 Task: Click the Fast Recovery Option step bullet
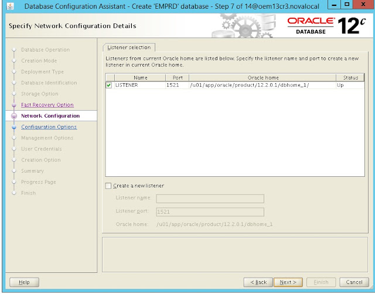[x=14, y=105]
